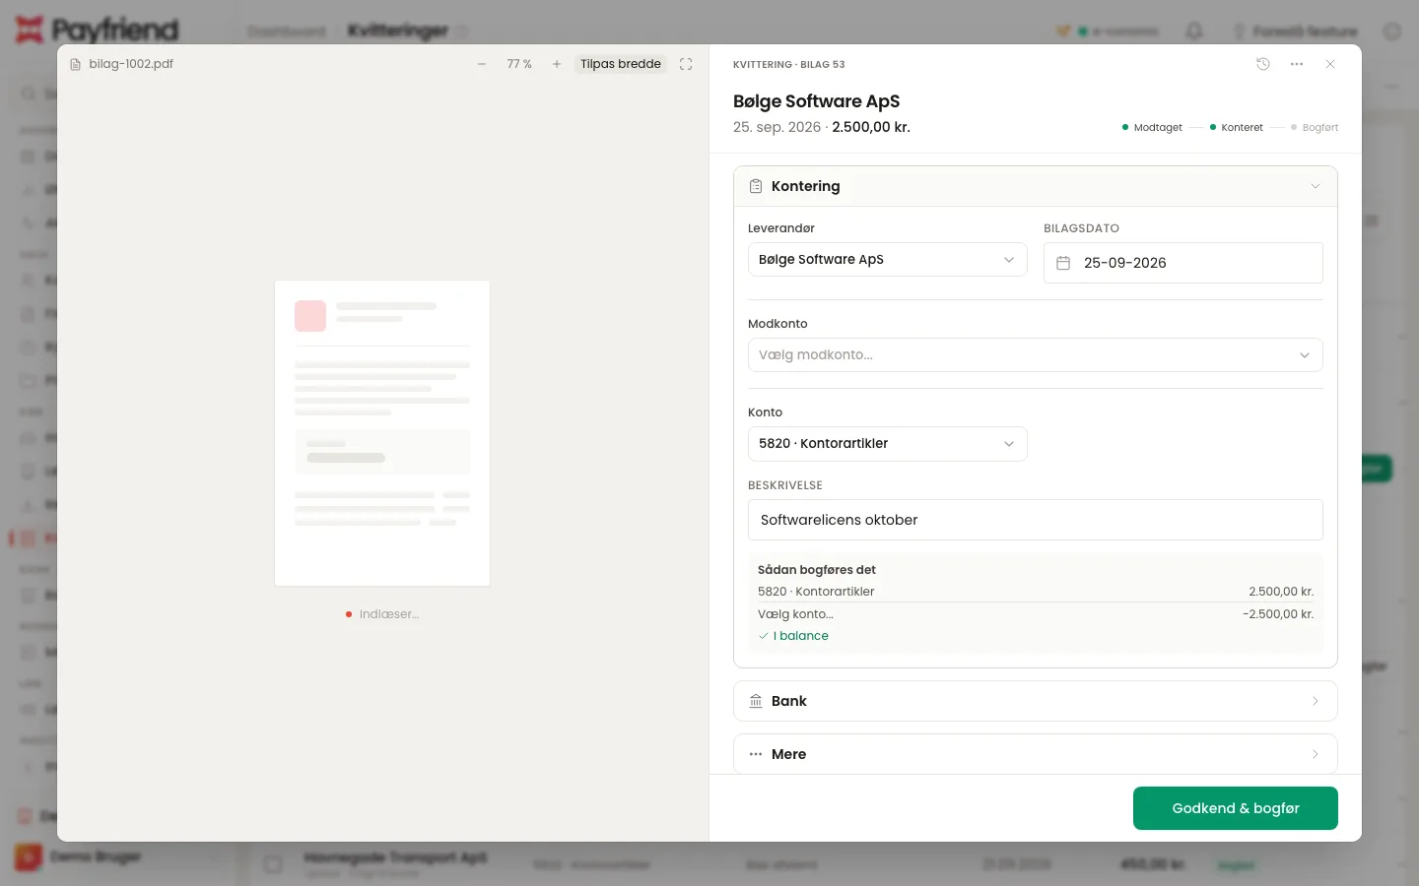1419x886 pixels.
Task: Click the 'Indlæser...' loading text
Action: tap(389, 614)
